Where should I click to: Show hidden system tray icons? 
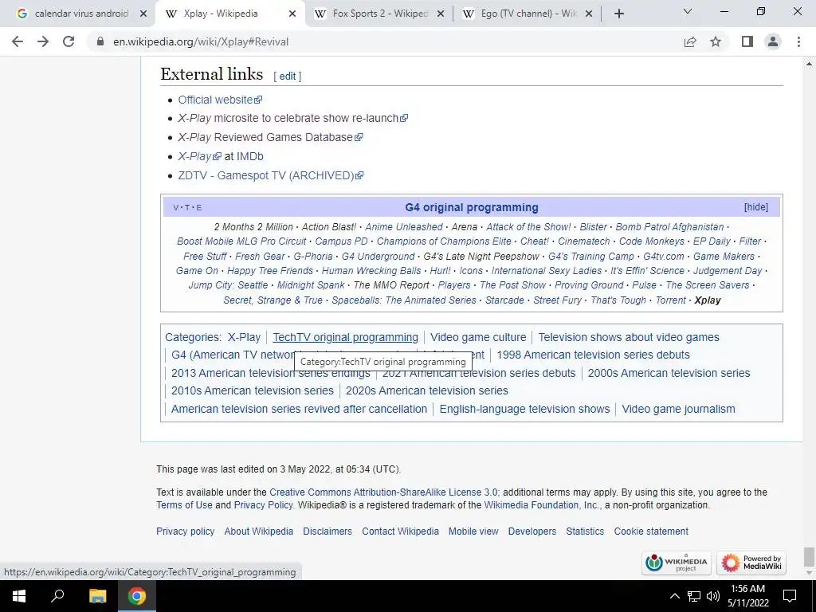tap(674, 596)
